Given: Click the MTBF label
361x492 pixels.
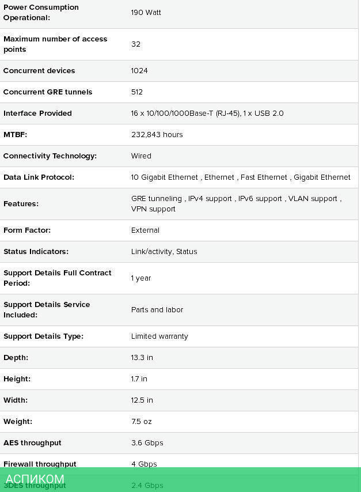Looking at the screenshot, I should coord(15,135).
